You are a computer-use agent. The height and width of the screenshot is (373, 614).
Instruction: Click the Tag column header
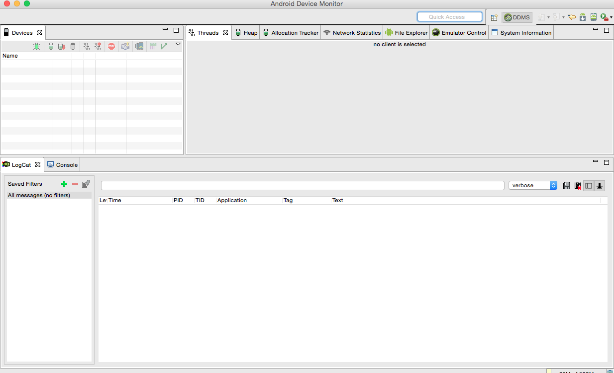[x=307, y=200]
